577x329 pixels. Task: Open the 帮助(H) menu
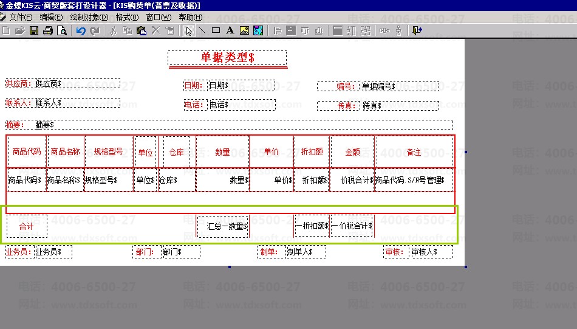pyautogui.click(x=191, y=17)
